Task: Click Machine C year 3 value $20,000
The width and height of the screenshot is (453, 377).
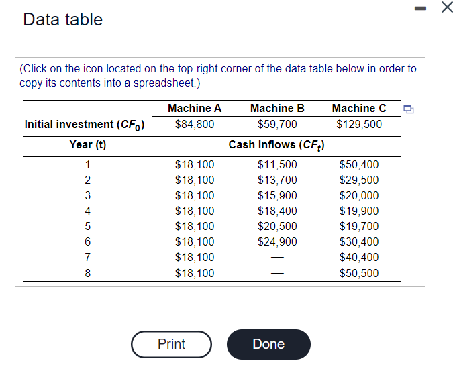Action: pos(359,195)
